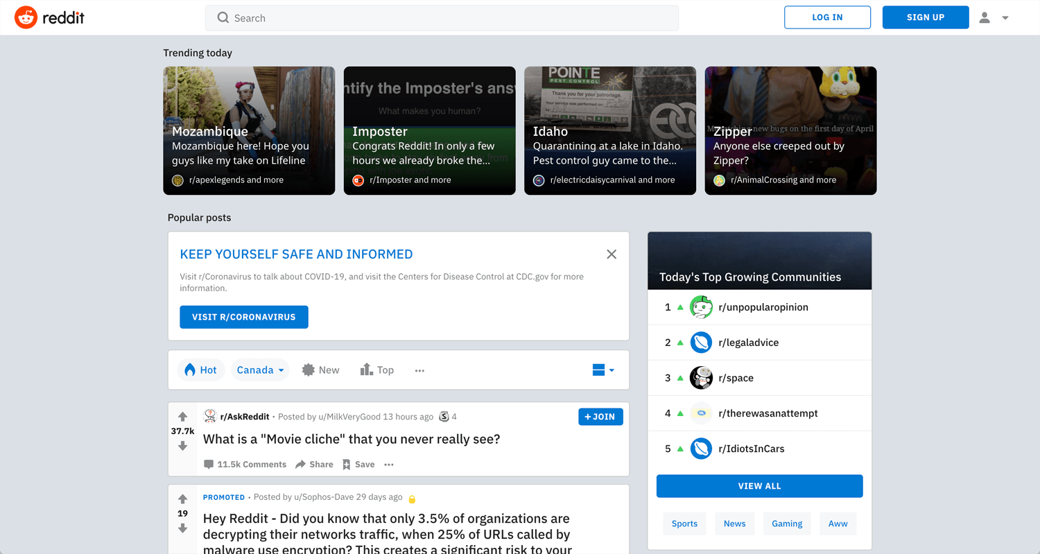Click the r/space avatar icon
1040x554 pixels.
[x=701, y=378]
